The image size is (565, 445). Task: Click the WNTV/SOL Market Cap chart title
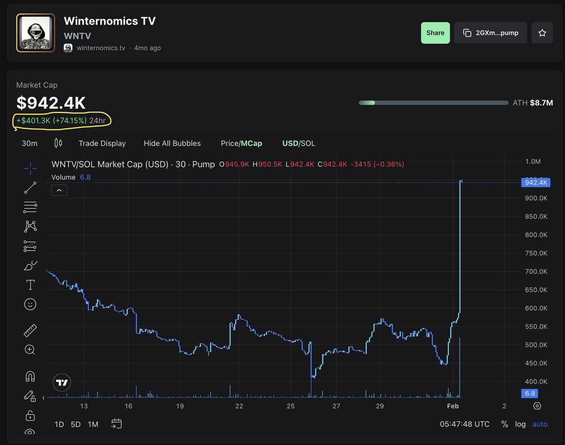pos(133,164)
